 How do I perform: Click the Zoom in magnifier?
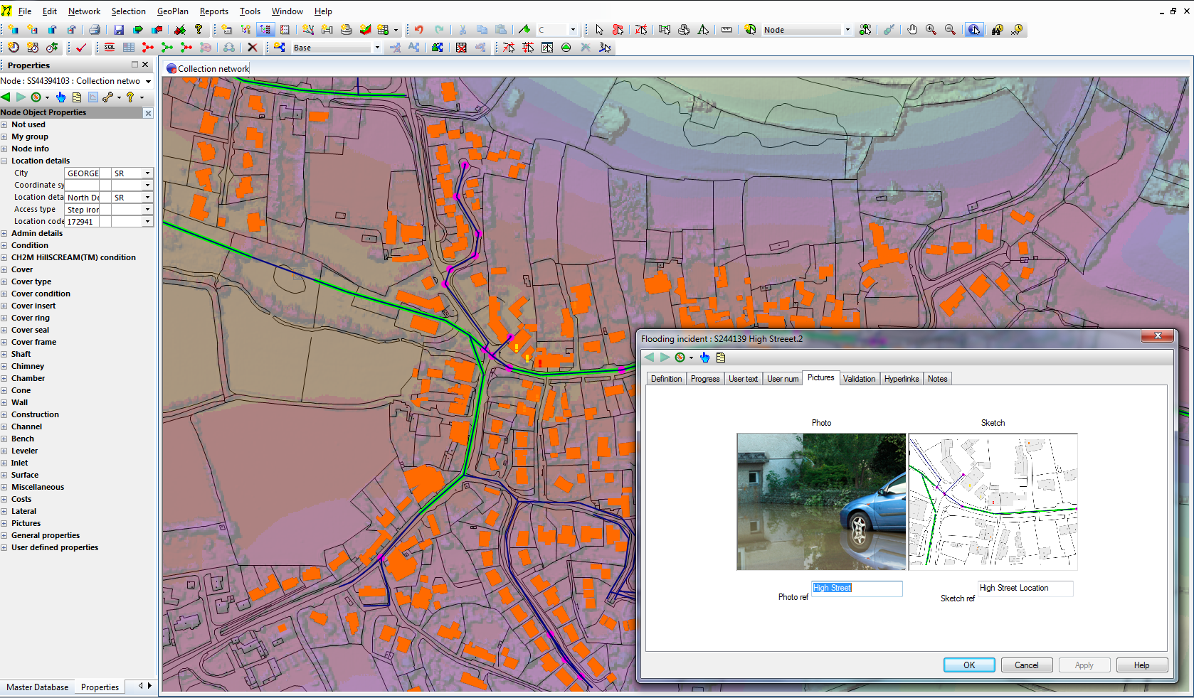click(931, 30)
